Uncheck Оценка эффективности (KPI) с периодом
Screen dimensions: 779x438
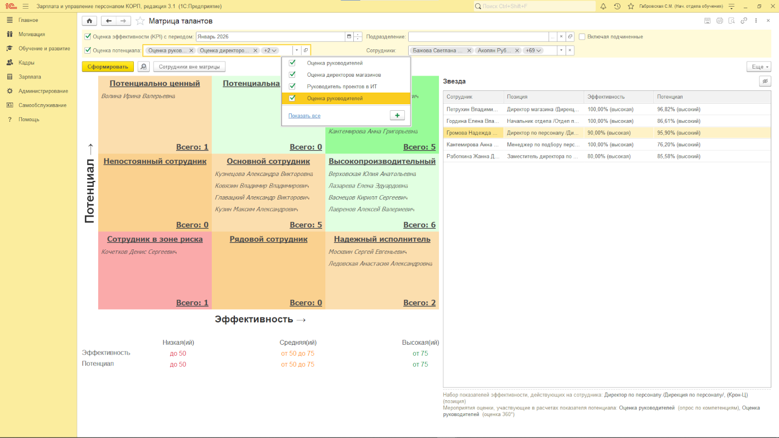tap(88, 37)
